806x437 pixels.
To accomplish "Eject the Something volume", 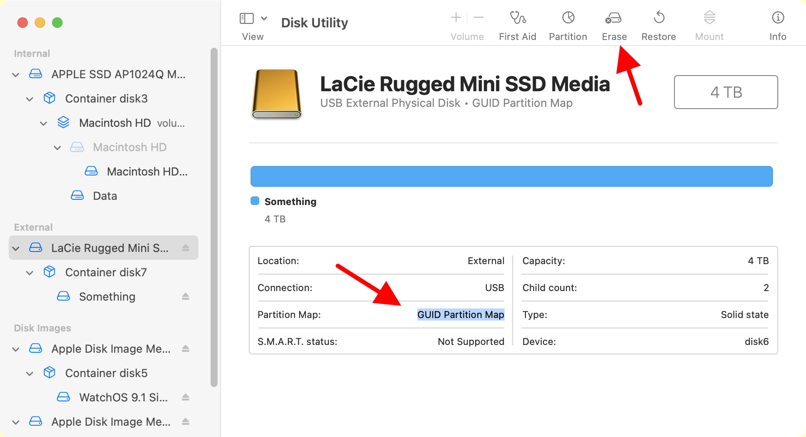I will pyautogui.click(x=185, y=296).
